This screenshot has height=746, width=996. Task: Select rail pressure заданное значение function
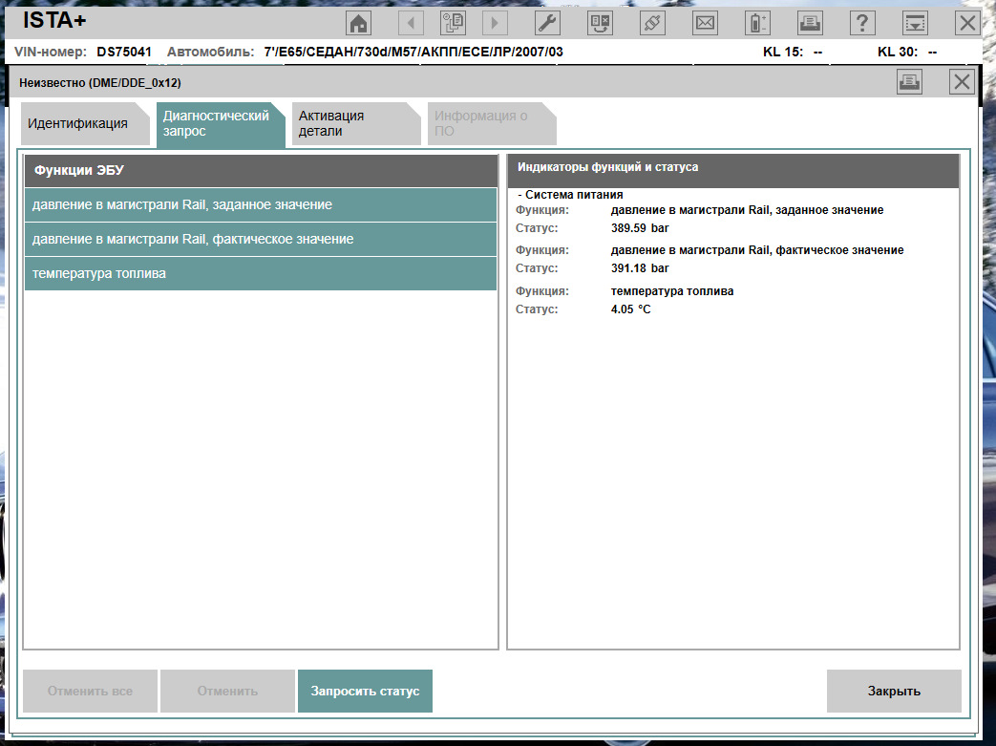pos(261,204)
